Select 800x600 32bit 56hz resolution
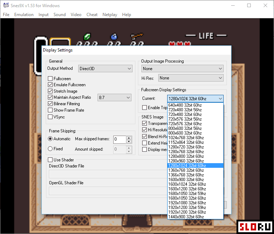This screenshot has width=274, height=234. point(195,128)
